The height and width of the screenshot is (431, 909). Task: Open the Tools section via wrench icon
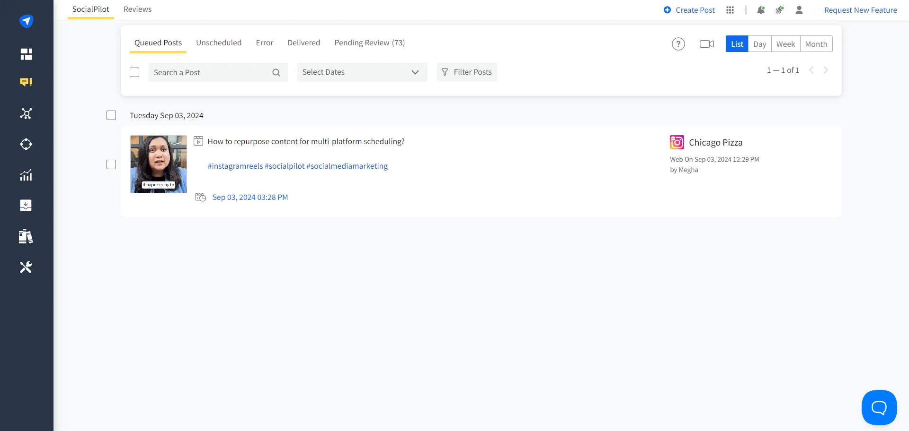pos(26,267)
